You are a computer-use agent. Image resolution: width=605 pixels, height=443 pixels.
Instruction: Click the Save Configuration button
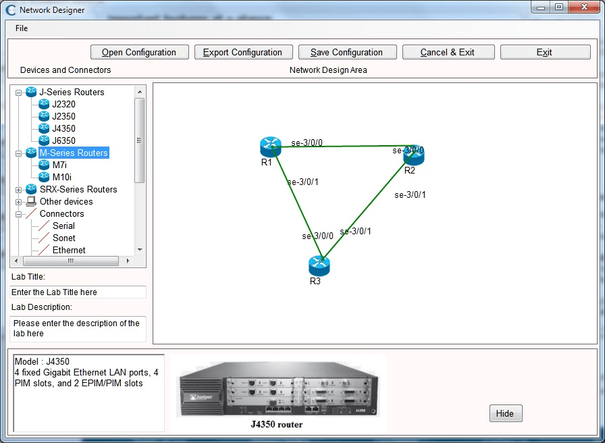346,52
